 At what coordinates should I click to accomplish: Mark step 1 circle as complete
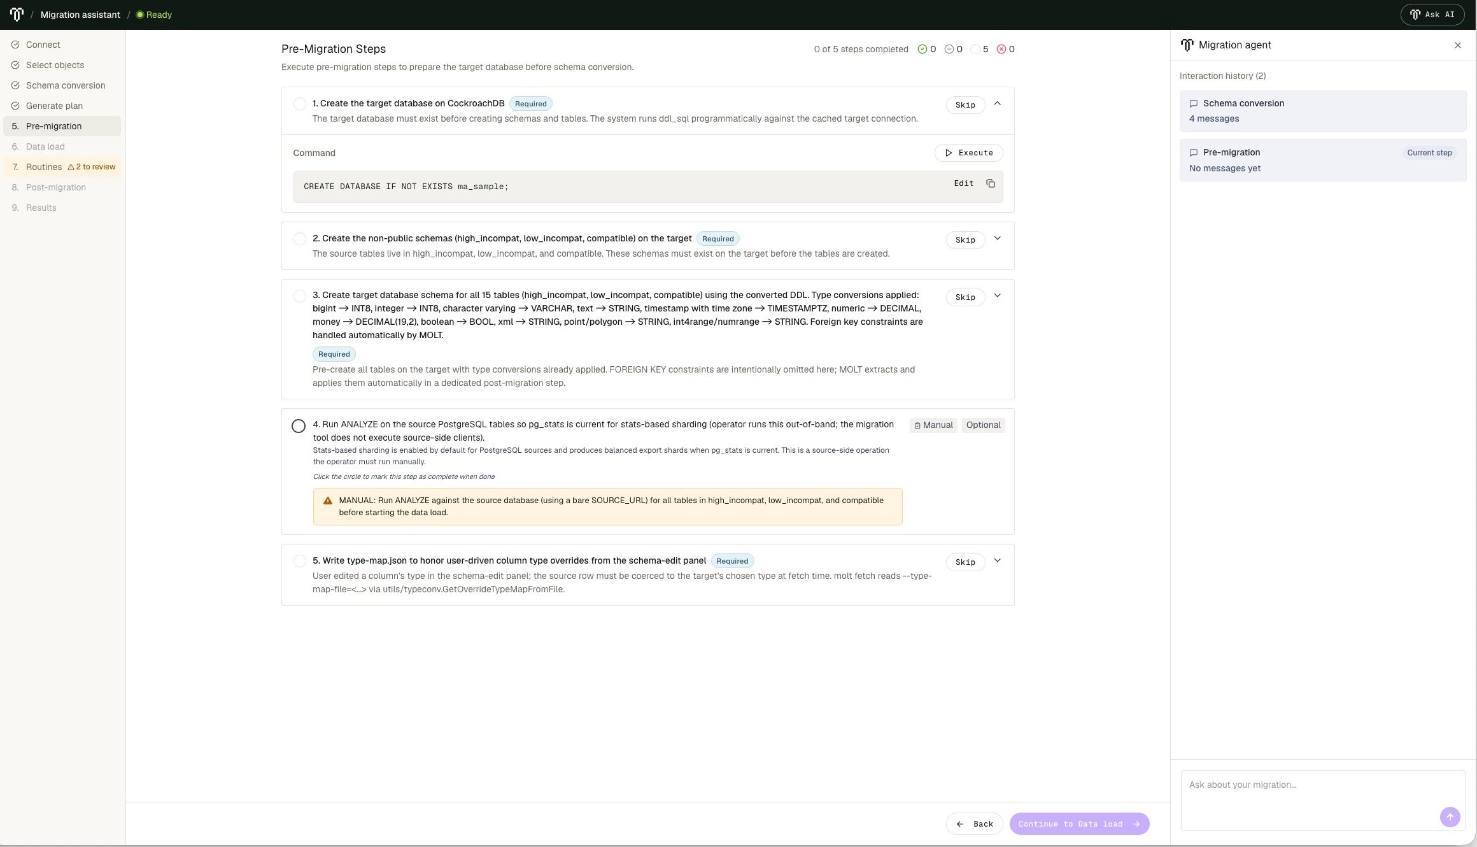299,104
